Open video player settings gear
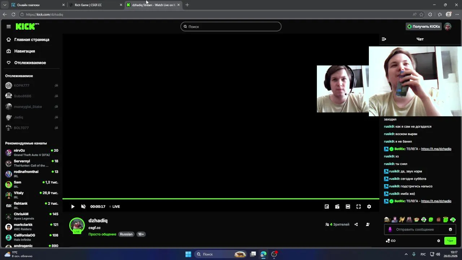Image resolution: width=462 pixels, height=260 pixels. pos(369,207)
